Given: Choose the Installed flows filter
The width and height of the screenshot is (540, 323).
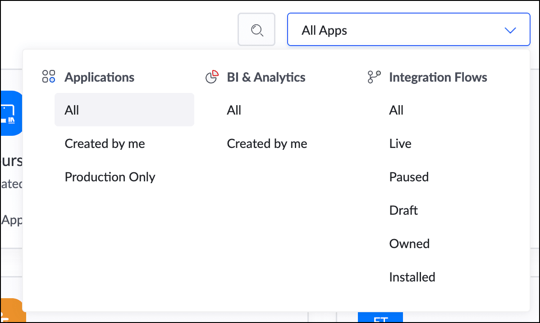Looking at the screenshot, I should coord(412,277).
